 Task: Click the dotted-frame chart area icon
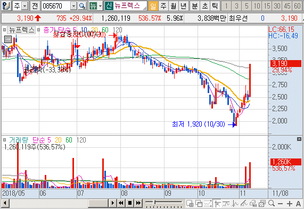pyautogui.click(x=208, y=203)
